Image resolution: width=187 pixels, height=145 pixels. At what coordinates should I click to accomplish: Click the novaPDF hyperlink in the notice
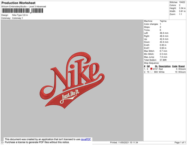86,139
